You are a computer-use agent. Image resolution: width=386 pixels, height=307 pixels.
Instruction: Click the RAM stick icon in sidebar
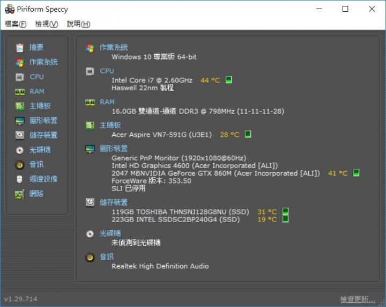(x=20, y=92)
